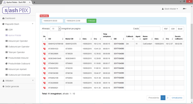Open records-per-page dropdown showing 10
The width and height of the screenshot is (193, 104).
click(x=56, y=29)
